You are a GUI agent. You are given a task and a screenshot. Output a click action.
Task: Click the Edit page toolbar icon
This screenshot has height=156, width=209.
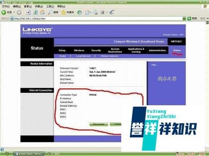[102, 12]
